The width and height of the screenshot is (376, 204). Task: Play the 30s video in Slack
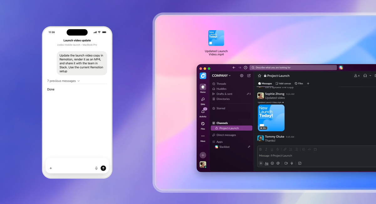(263, 128)
